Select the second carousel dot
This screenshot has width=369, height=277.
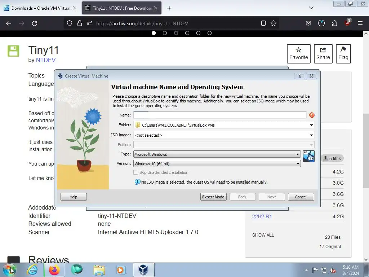point(165,33)
